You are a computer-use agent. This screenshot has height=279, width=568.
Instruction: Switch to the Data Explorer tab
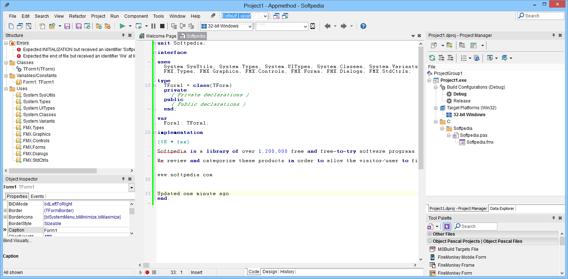(x=502, y=208)
